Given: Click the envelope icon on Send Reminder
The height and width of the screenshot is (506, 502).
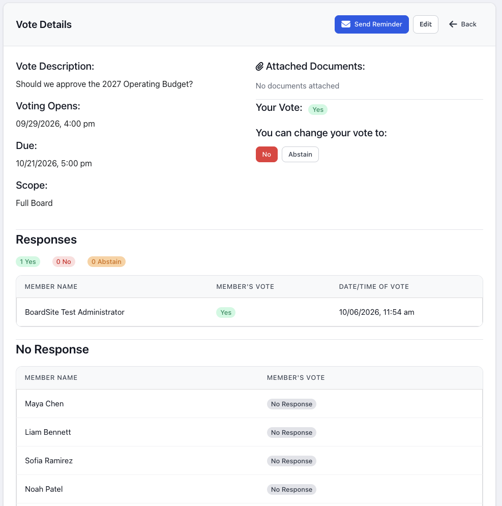Looking at the screenshot, I should point(346,24).
